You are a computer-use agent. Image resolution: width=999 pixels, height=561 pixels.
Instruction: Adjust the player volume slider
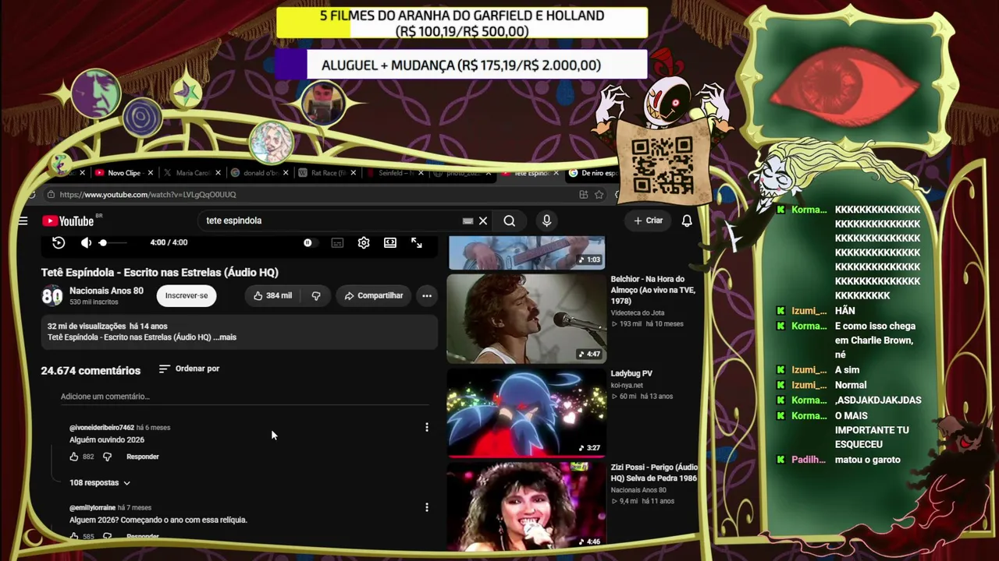112,242
